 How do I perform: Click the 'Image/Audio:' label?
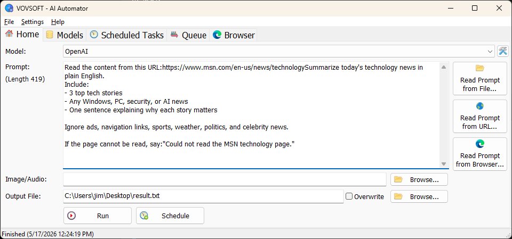[x=26, y=179]
